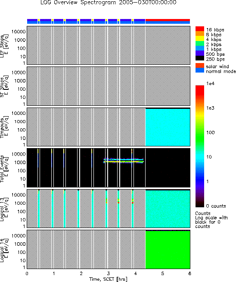Click the cyan data block in Timeouts panel
Viewport: 236px width, 282px height.
point(168,127)
